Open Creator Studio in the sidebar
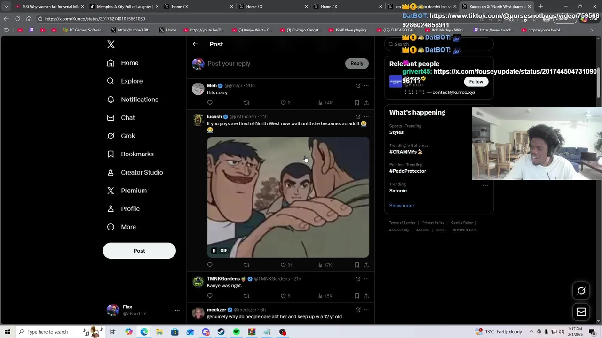 point(135,172)
